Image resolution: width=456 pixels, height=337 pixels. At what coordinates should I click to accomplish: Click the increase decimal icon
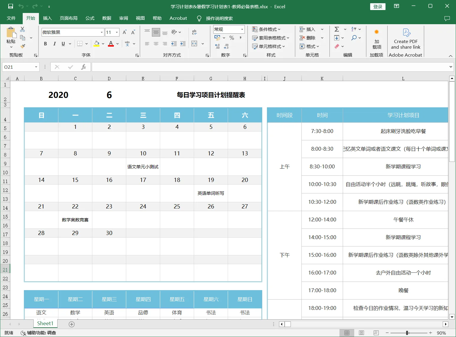coord(217,46)
